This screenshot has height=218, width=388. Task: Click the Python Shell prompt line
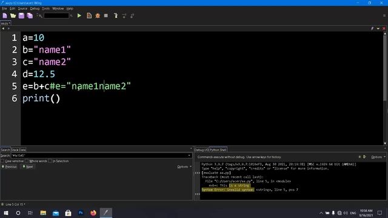[x=292, y=194]
